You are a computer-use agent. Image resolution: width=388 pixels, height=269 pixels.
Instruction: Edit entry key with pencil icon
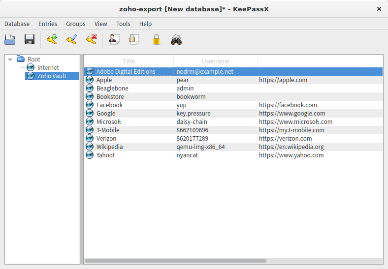coord(72,39)
